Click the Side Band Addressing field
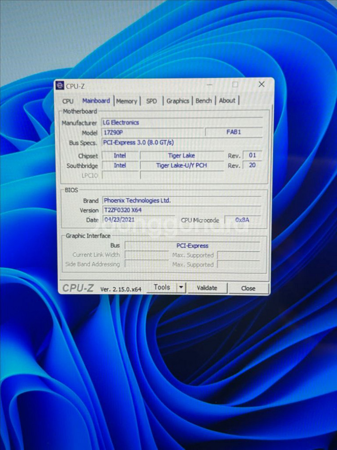This screenshot has height=450, width=337. click(x=146, y=264)
